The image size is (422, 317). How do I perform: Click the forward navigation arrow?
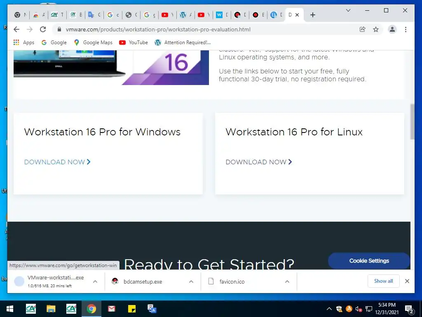coord(30,29)
